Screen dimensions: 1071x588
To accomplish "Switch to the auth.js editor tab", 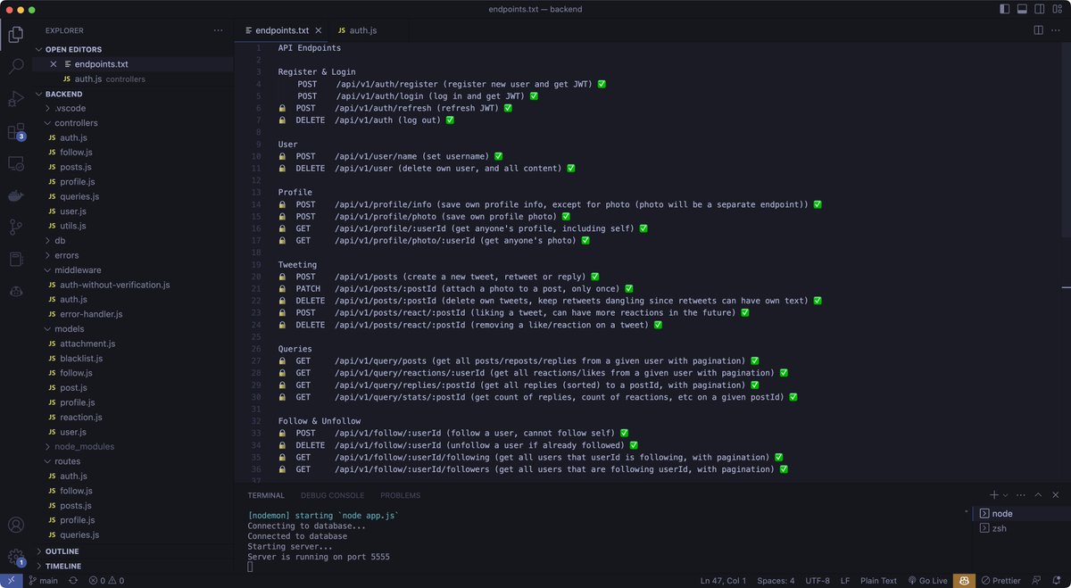I will (x=364, y=29).
